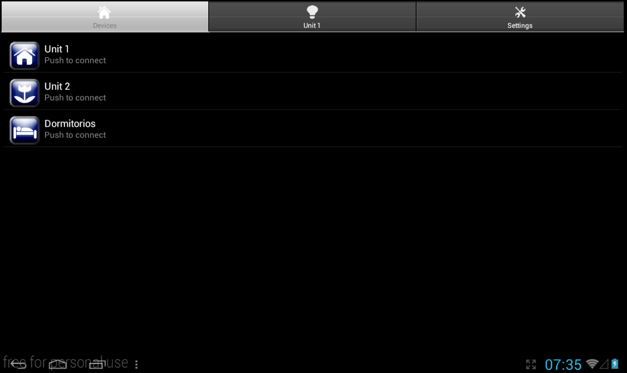Tap the Wi-Fi signal status icon
Screen dimensions: 627x373
coord(592,364)
